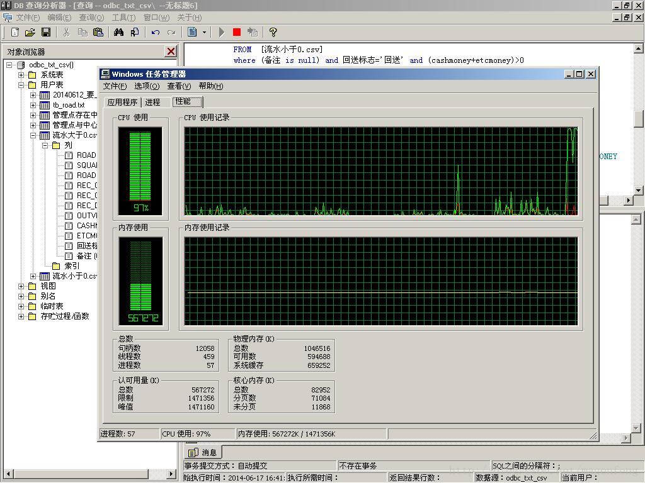Click the Messages (消息) result tab
This screenshot has height=483, width=645.
coord(203,453)
